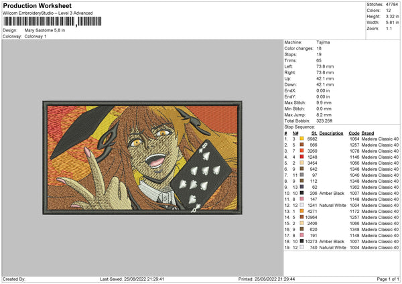
Task: Select the Up value 42.1 mm
Action: (x=325, y=78)
